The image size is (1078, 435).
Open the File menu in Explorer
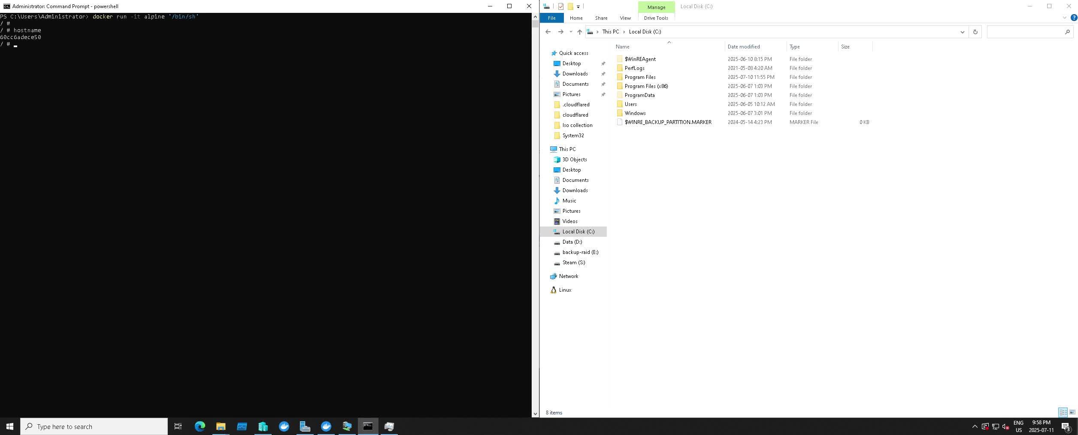[x=551, y=18]
